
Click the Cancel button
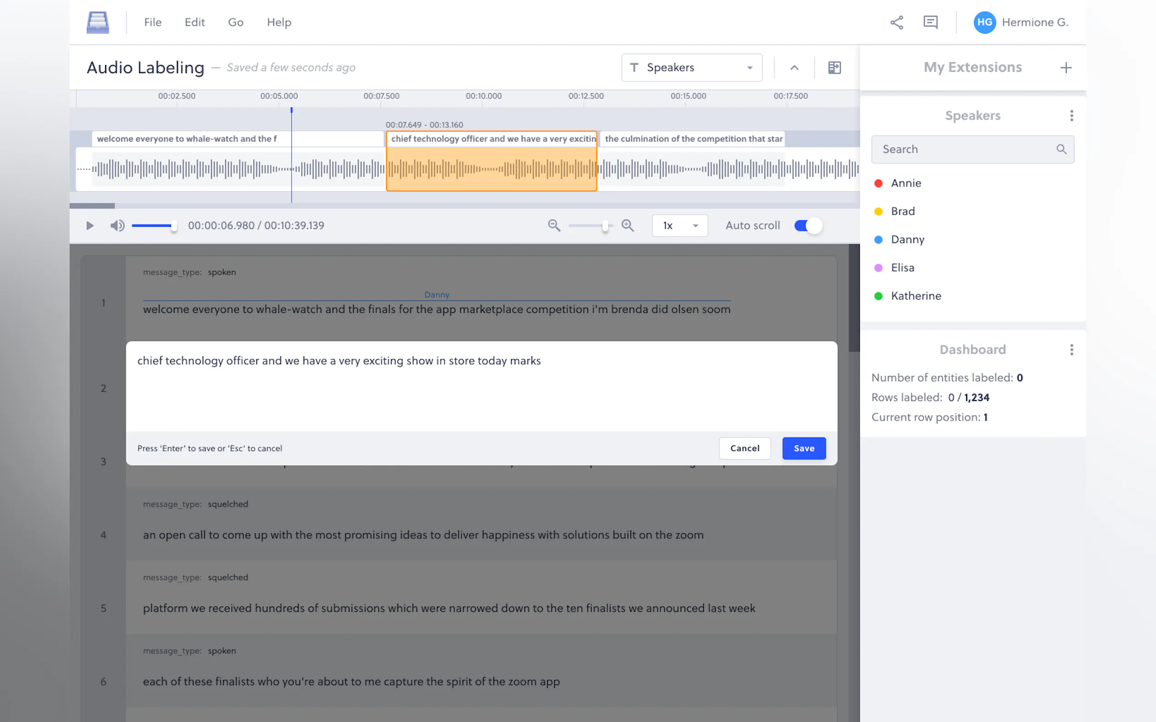click(745, 448)
